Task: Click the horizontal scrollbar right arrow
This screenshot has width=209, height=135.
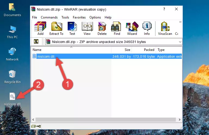Action: (180, 120)
